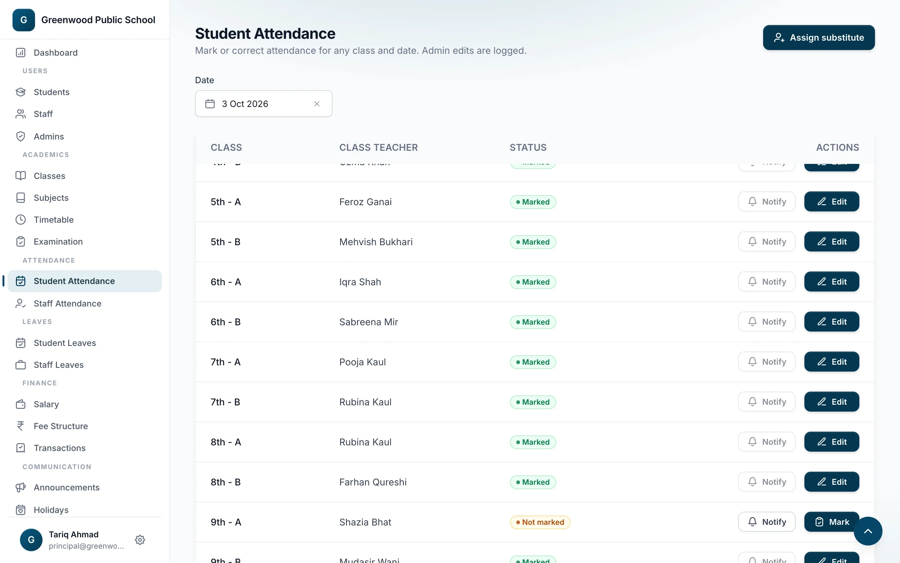Open the Salary page
900x563 pixels.
coord(84,404)
